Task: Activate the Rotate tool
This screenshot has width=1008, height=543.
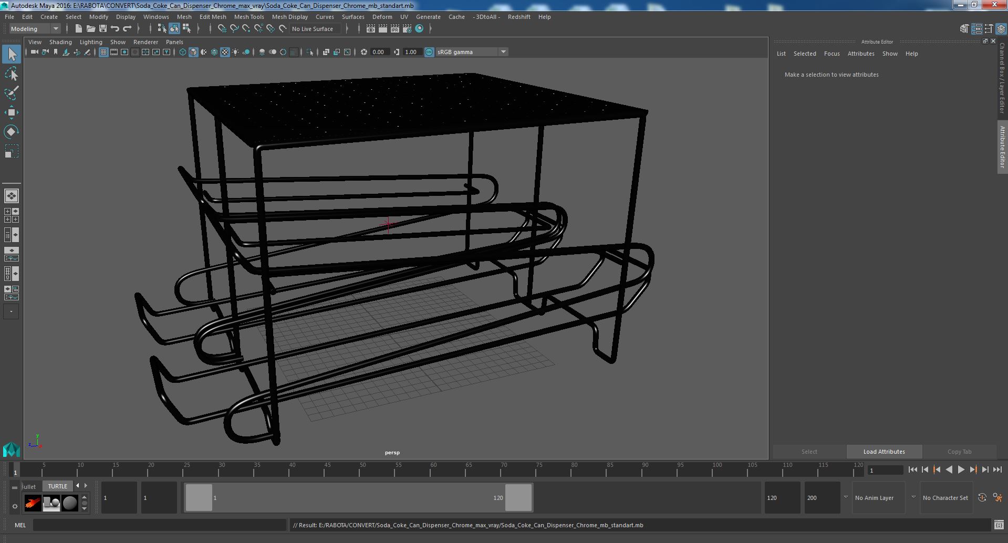Action: click(x=12, y=132)
